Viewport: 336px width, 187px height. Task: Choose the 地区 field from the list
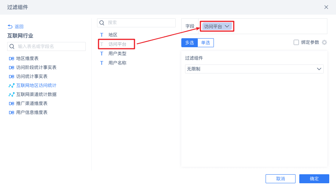[x=113, y=34]
